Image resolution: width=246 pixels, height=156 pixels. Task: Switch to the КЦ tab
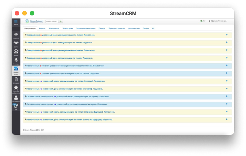tap(153, 28)
